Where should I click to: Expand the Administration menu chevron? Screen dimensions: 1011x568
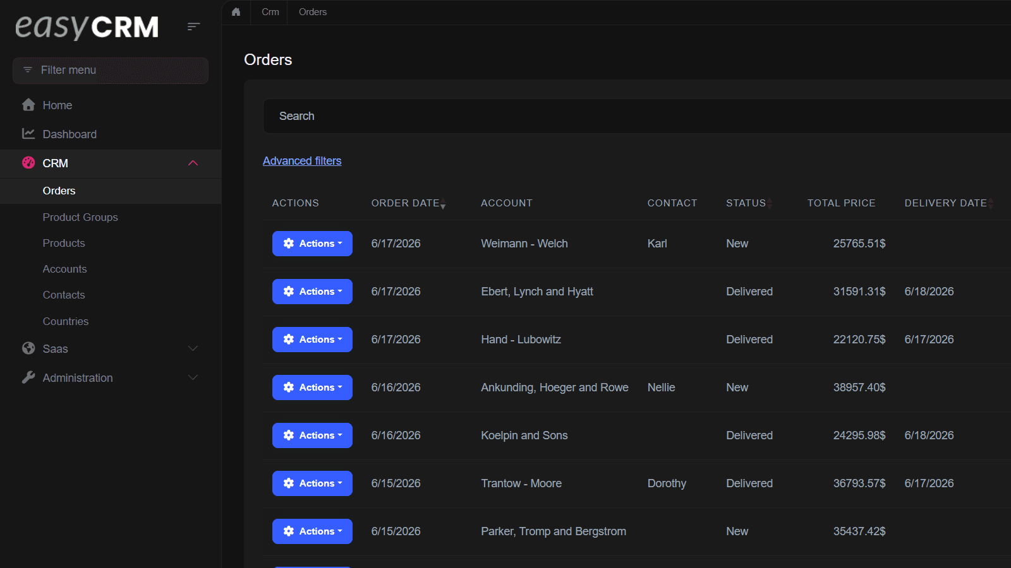tap(193, 377)
